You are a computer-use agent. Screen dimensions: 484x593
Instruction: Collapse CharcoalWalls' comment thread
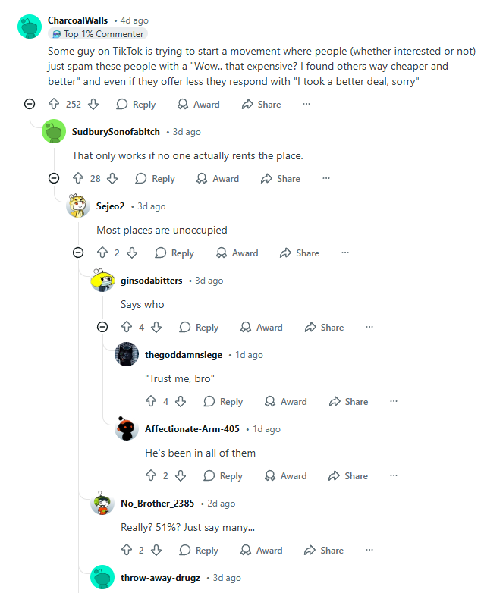[x=30, y=104]
